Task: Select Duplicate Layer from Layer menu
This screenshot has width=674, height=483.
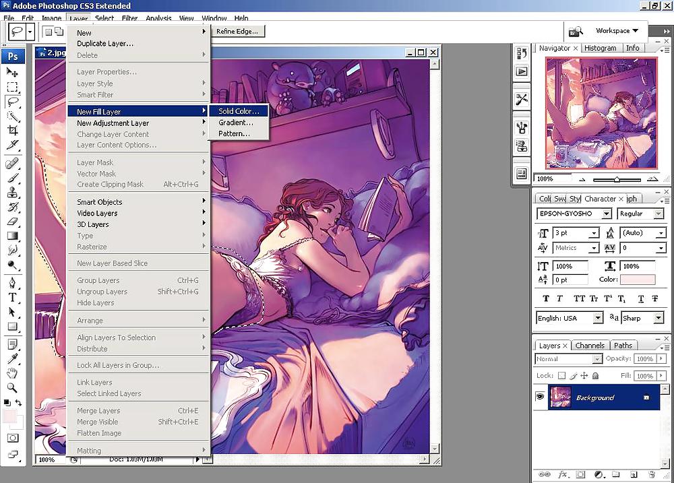Action: pos(138,43)
